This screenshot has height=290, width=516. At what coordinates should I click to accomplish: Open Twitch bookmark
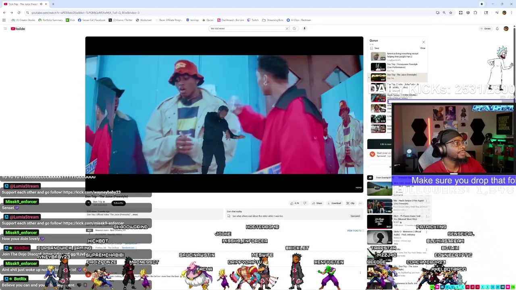tap(253, 20)
